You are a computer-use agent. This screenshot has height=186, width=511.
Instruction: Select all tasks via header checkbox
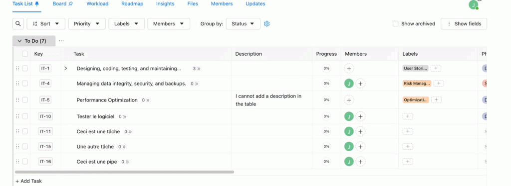tap(25, 54)
